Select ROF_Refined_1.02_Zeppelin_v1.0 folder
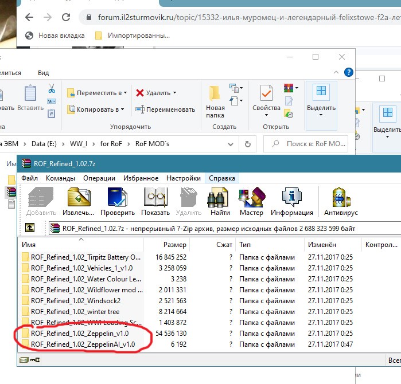The width and height of the screenshot is (401, 384). pyautogui.click(x=81, y=334)
